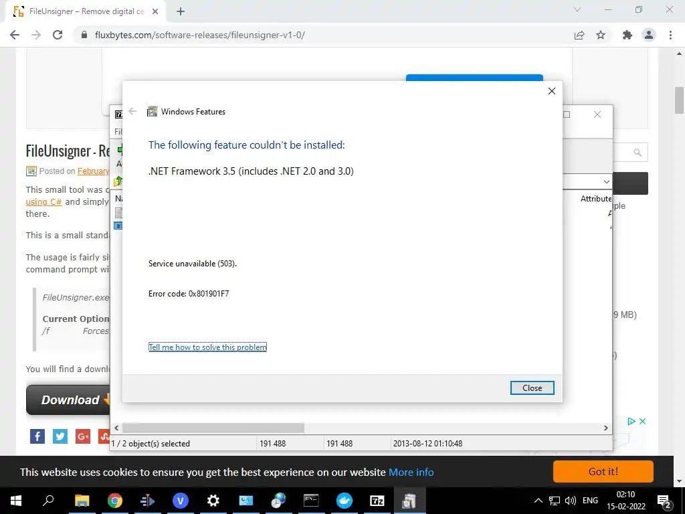Open volume control in system tray
The image size is (685, 514).
coord(570,501)
